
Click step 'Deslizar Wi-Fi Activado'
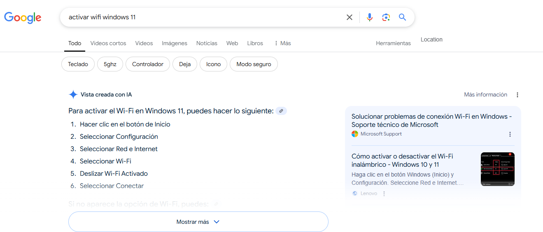click(114, 174)
